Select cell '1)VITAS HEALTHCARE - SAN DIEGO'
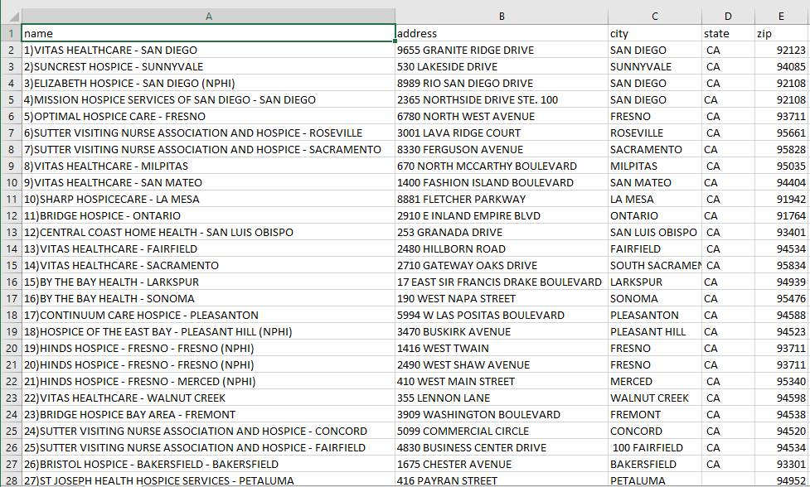Viewport: 810px width, 487px height. [x=209, y=50]
